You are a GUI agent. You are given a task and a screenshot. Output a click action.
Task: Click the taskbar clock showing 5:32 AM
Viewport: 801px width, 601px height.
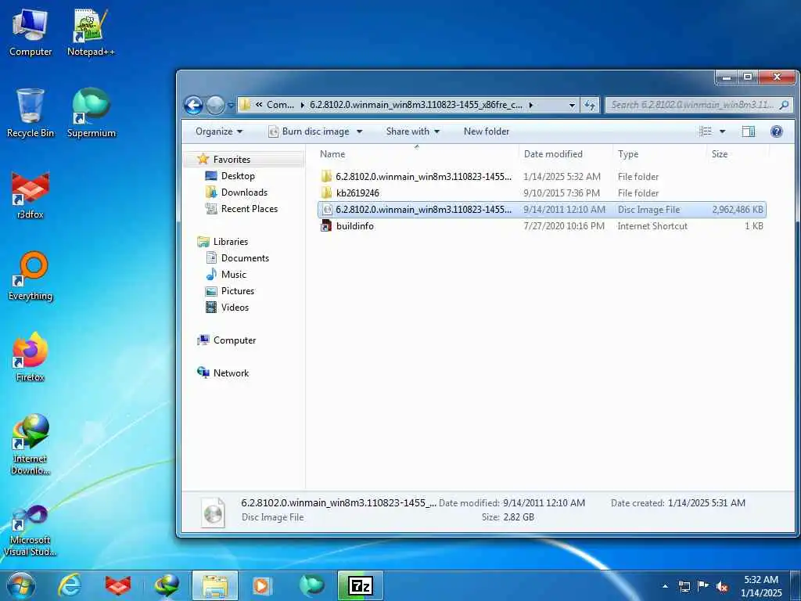761,586
